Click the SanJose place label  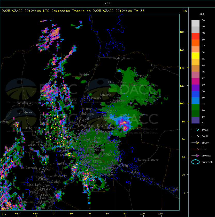(105, 95)
